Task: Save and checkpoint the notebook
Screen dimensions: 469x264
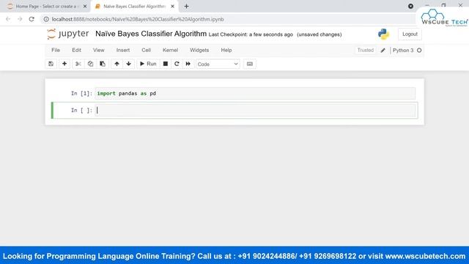Action: point(51,64)
